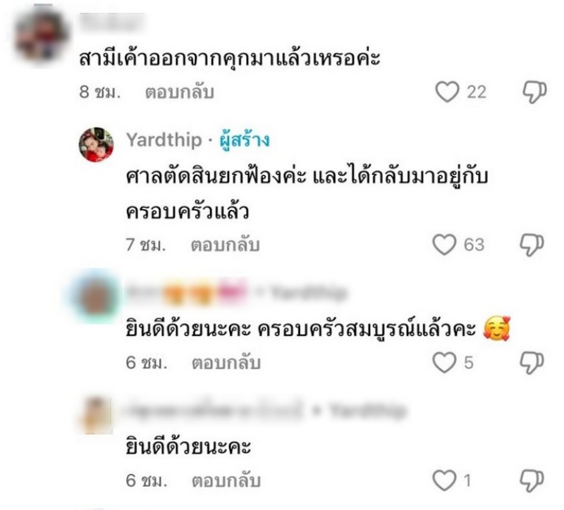This screenshot has height=510, width=564.
Task: Dislike the top comment about สามี
Action: coord(534,92)
